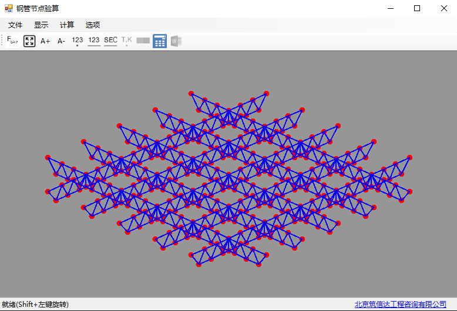
Task: Maximize the 钢管节点验算 window
Action: [x=417, y=8]
